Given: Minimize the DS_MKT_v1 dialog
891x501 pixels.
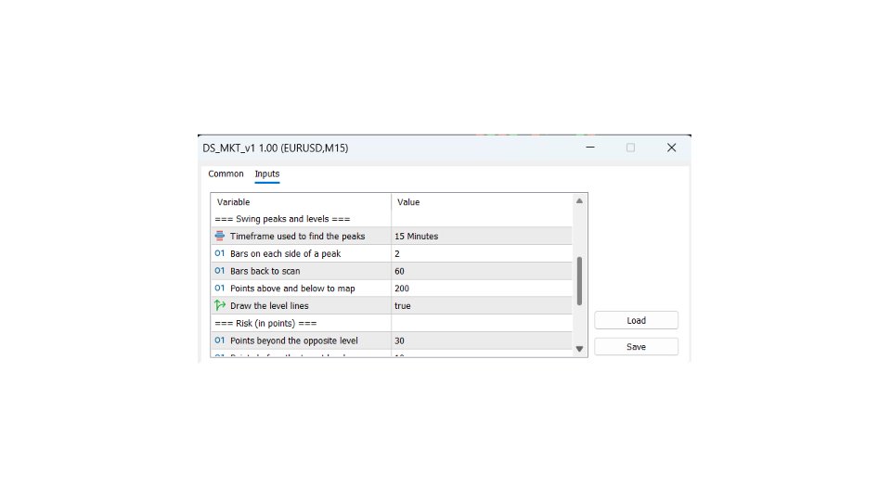Looking at the screenshot, I should [x=590, y=148].
